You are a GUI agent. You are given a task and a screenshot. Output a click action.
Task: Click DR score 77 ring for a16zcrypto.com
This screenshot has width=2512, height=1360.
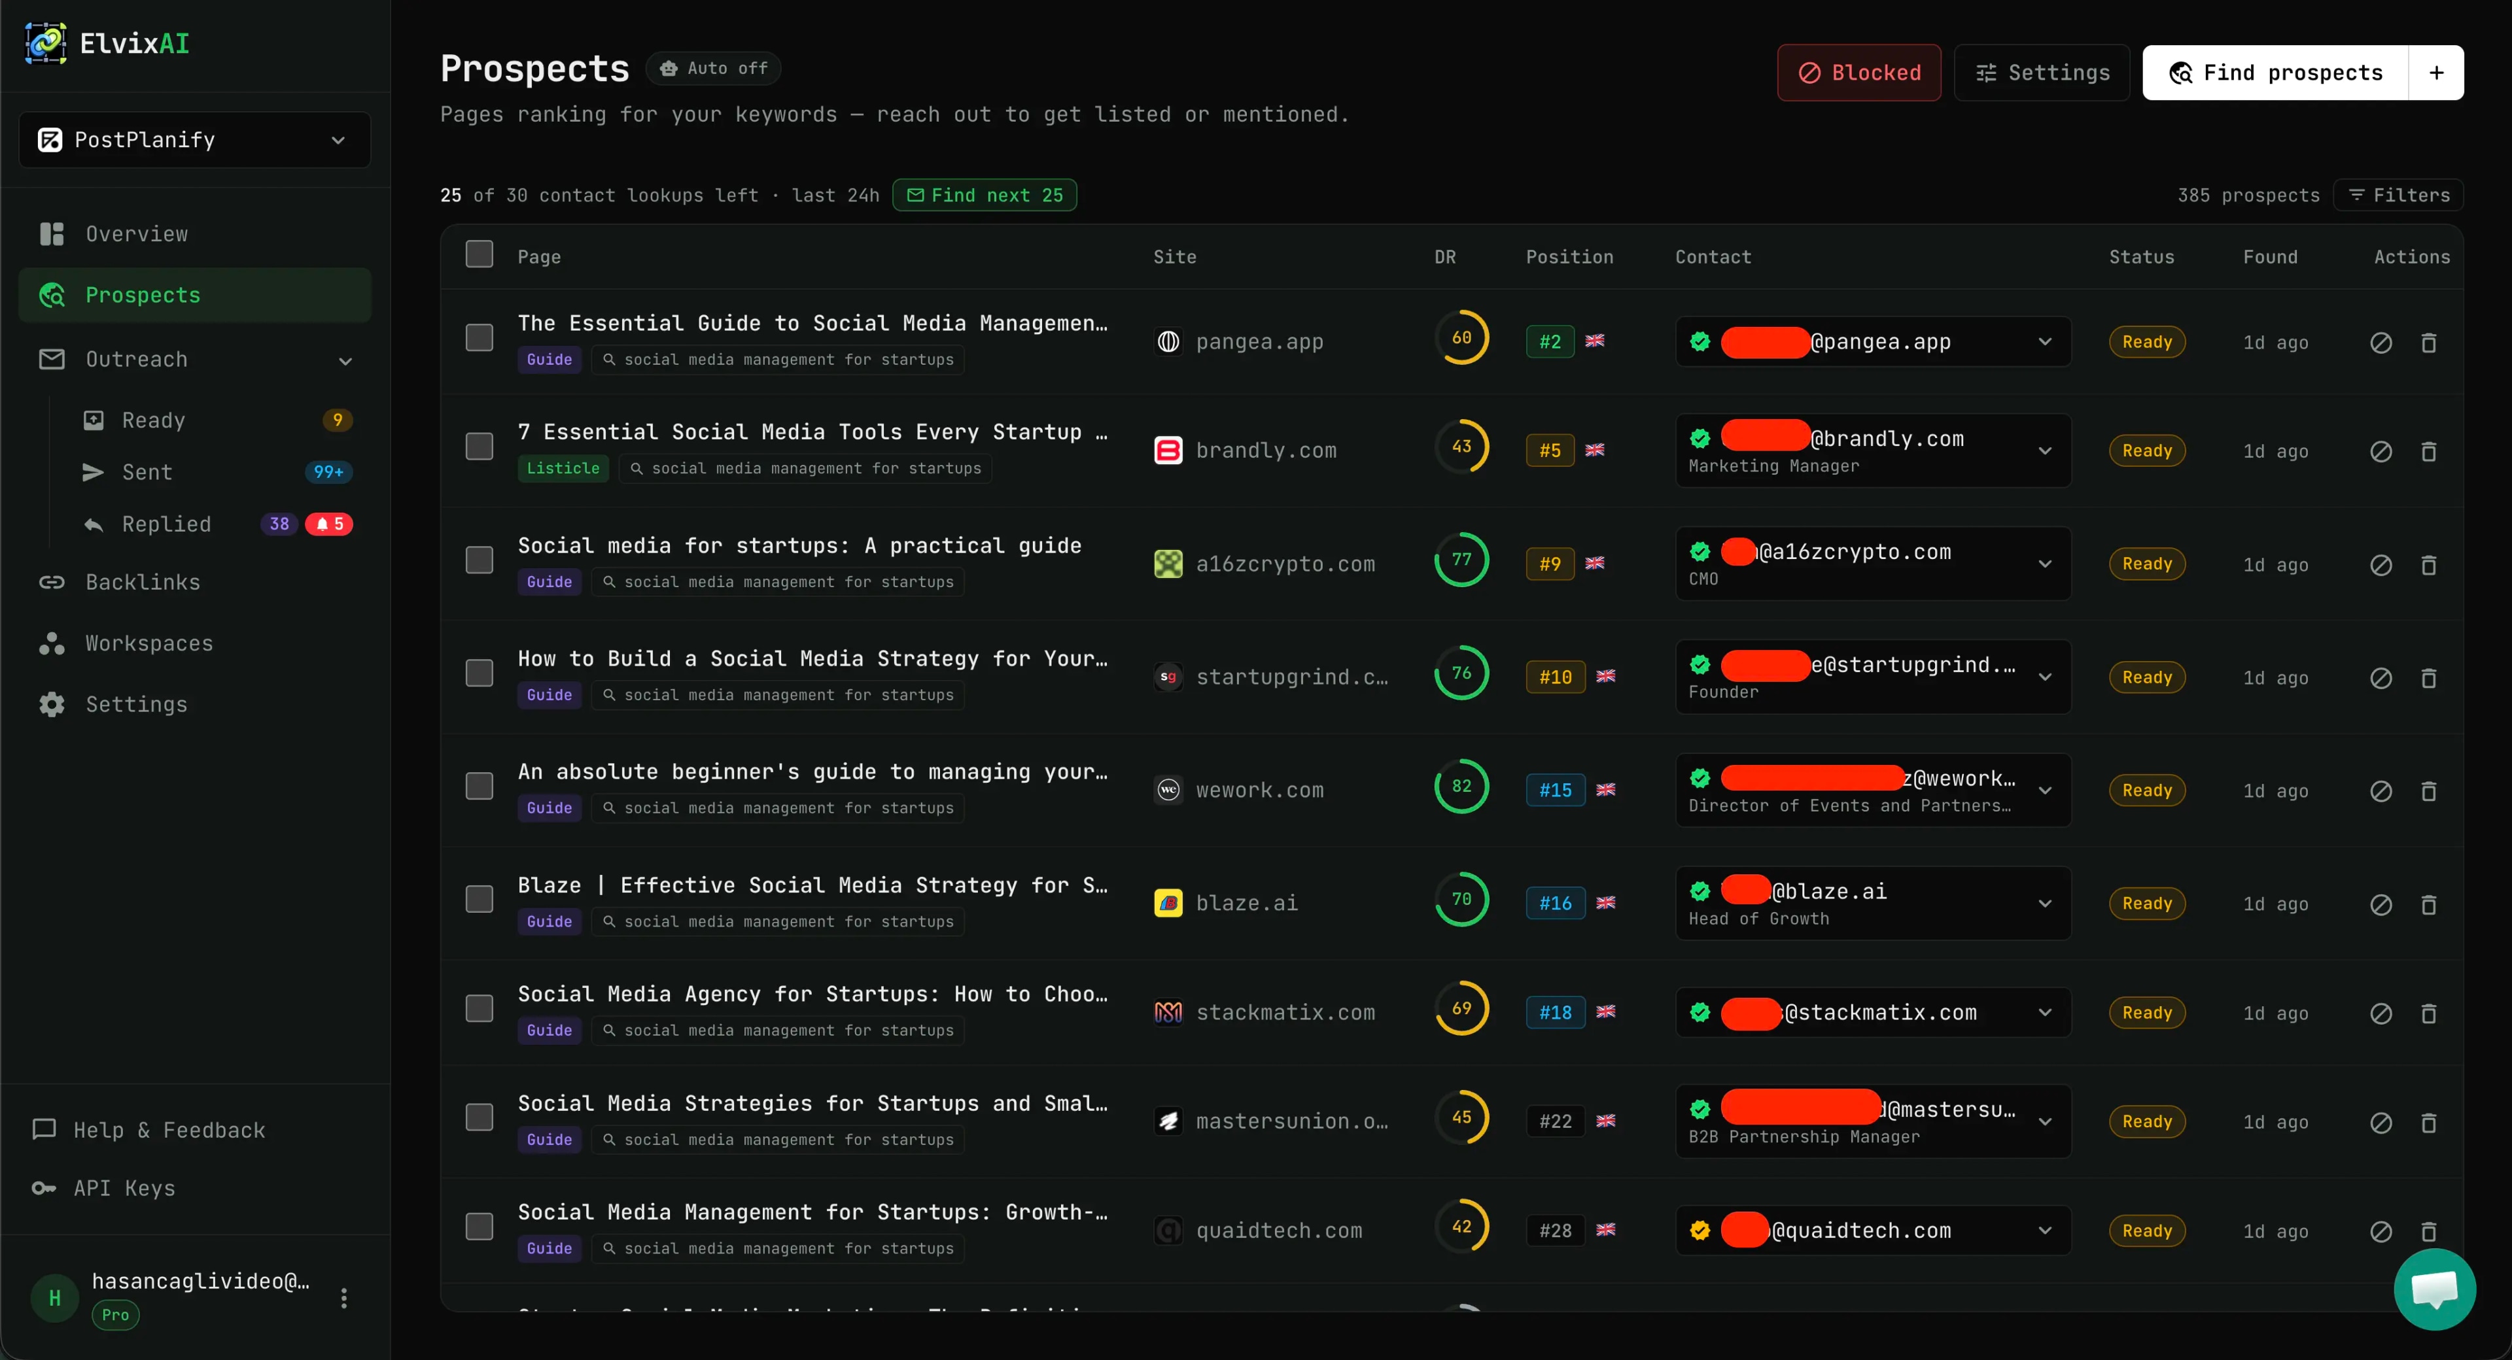(x=1461, y=560)
